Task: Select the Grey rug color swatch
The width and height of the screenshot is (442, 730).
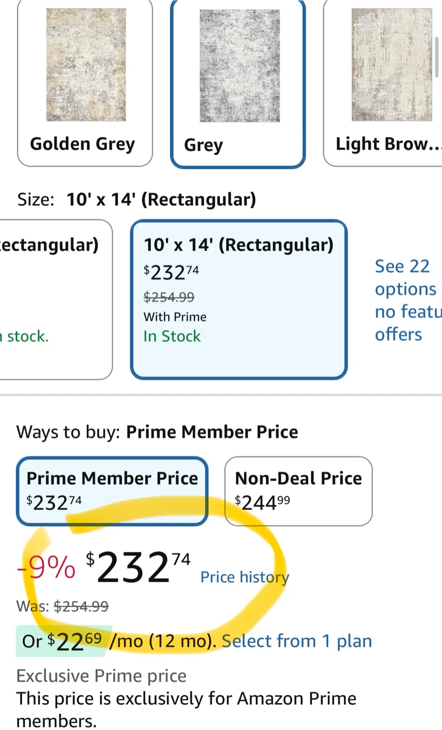Action: tap(238, 83)
